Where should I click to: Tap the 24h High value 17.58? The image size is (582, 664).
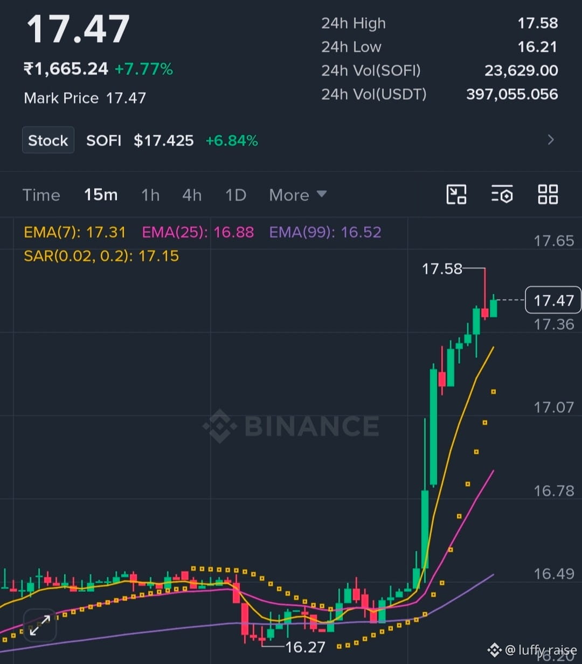coord(538,23)
